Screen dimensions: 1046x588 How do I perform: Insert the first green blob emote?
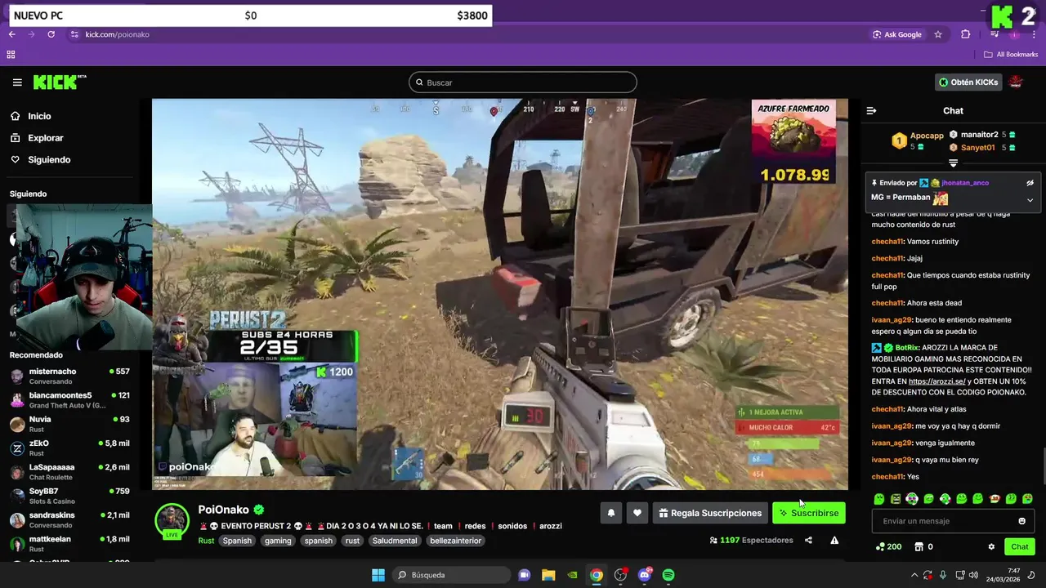(878, 498)
